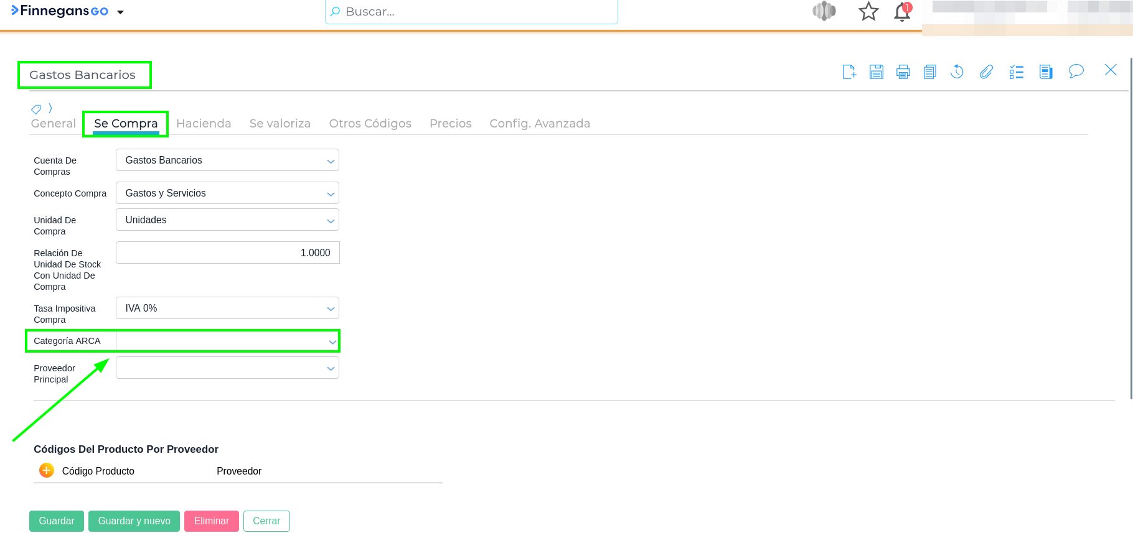Screen dimensions: 1133x533
Task: Expand the Categoría ARCA dropdown
Action: [x=332, y=341]
